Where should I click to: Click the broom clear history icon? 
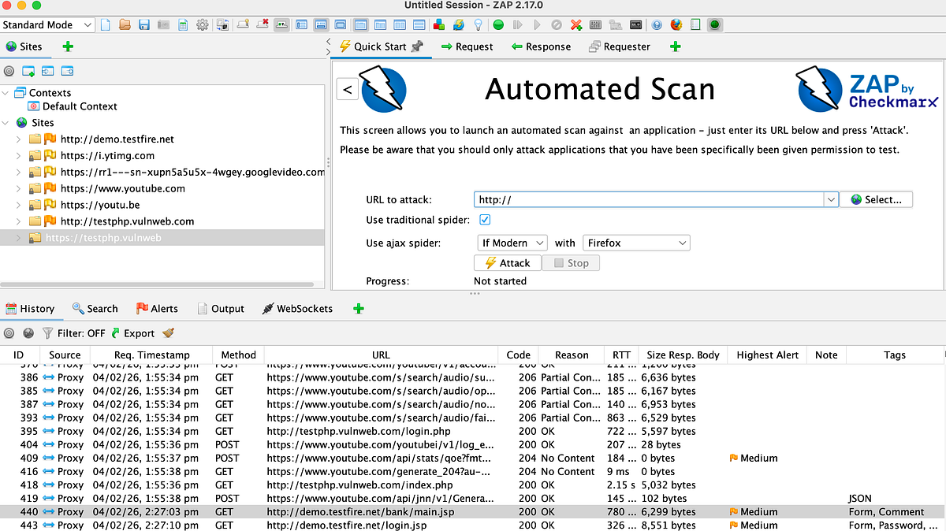[x=168, y=333]
